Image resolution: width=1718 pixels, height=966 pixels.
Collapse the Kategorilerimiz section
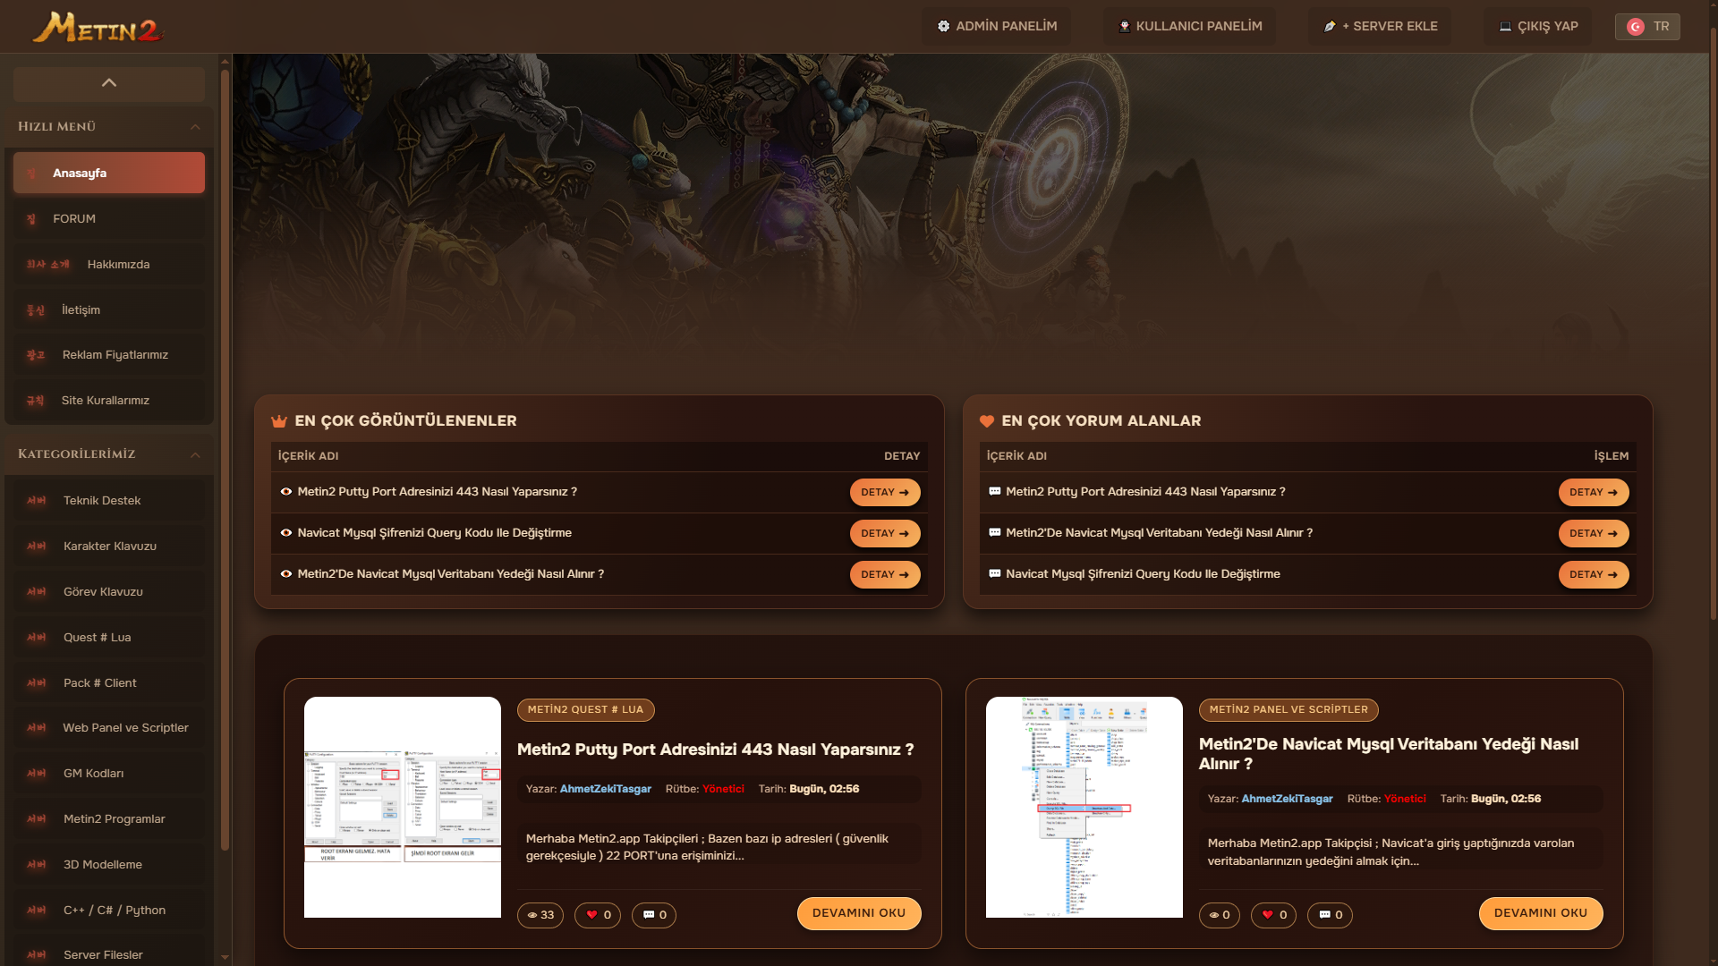[x=195, y=454]
